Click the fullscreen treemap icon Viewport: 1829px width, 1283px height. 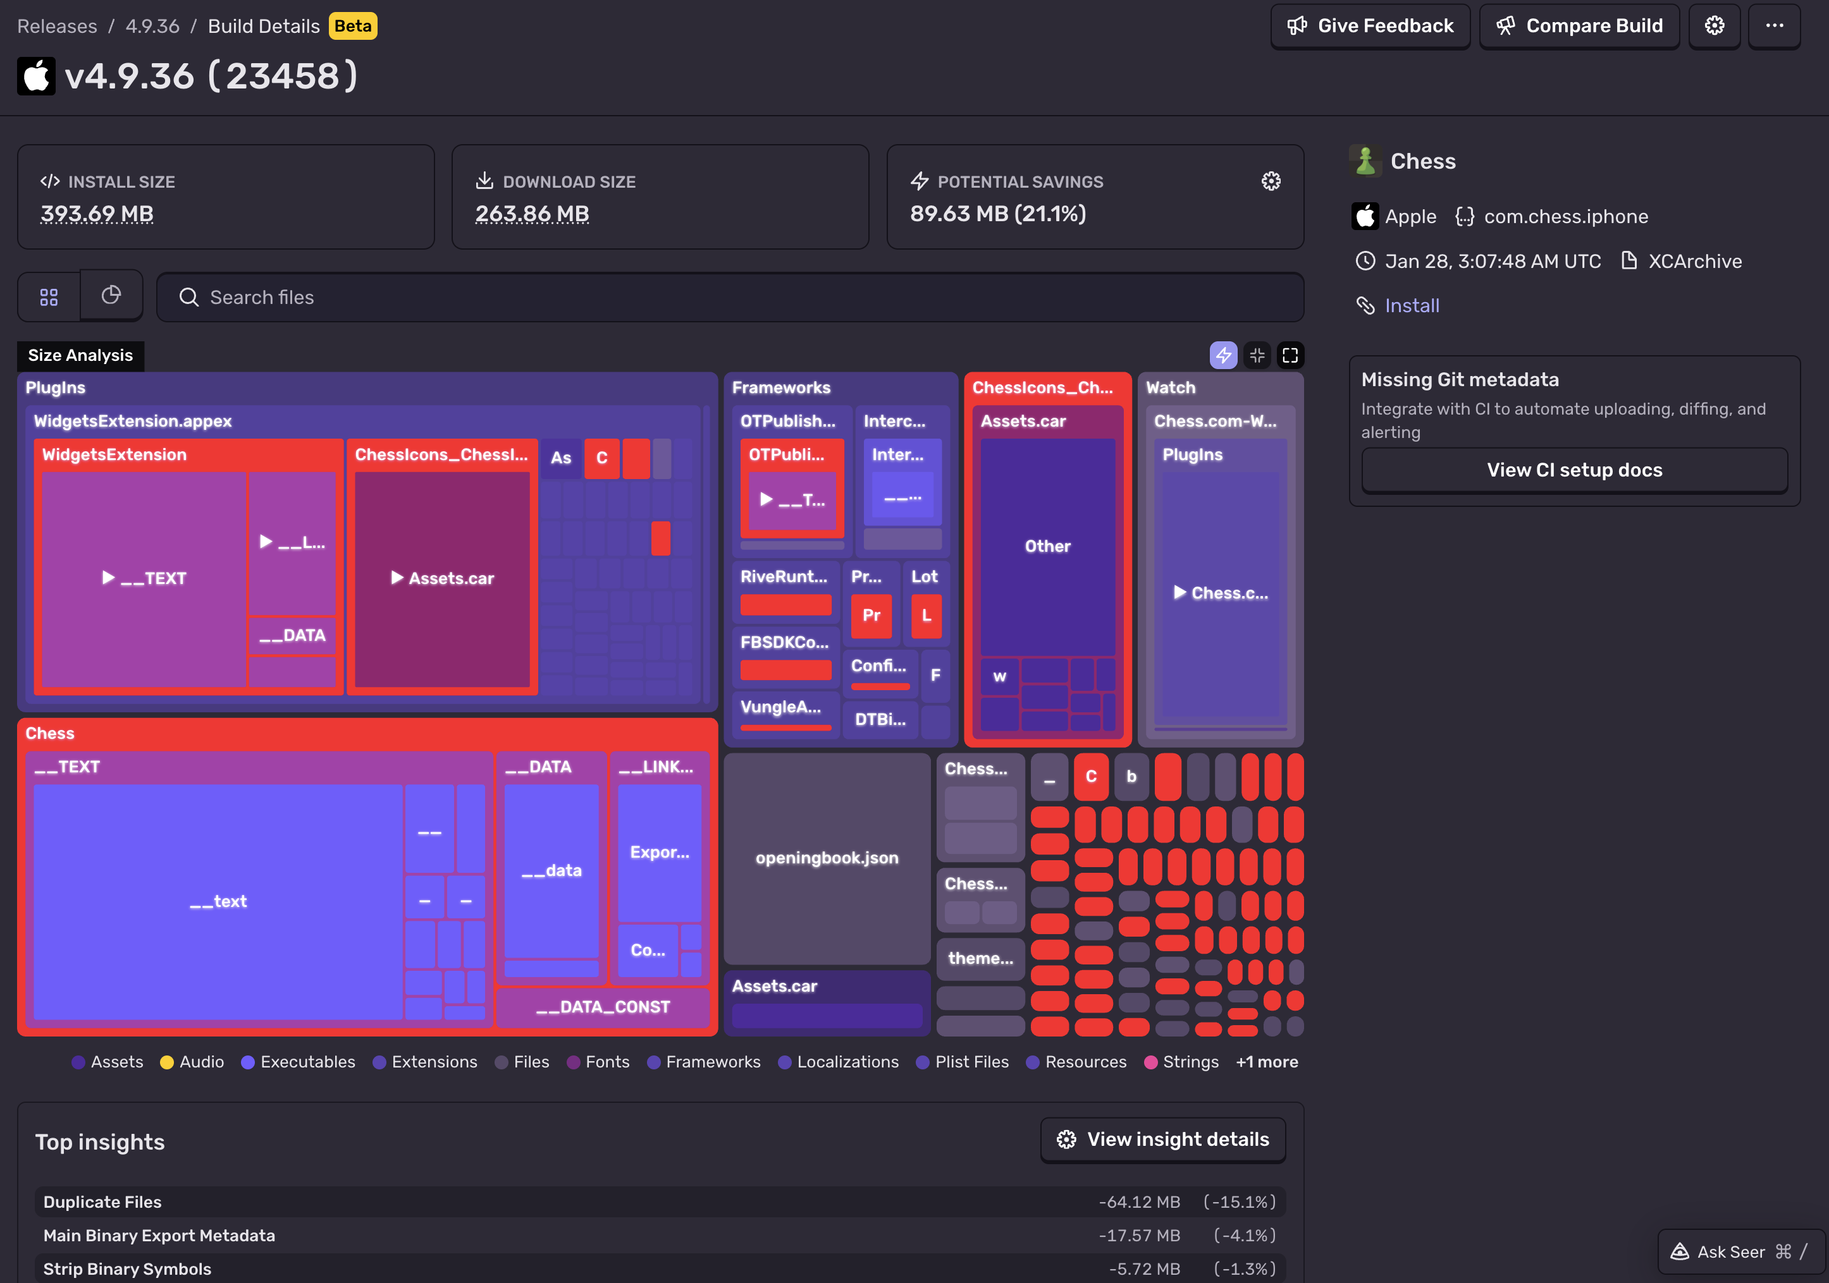pyautogui.click(x=1290, y=356)
